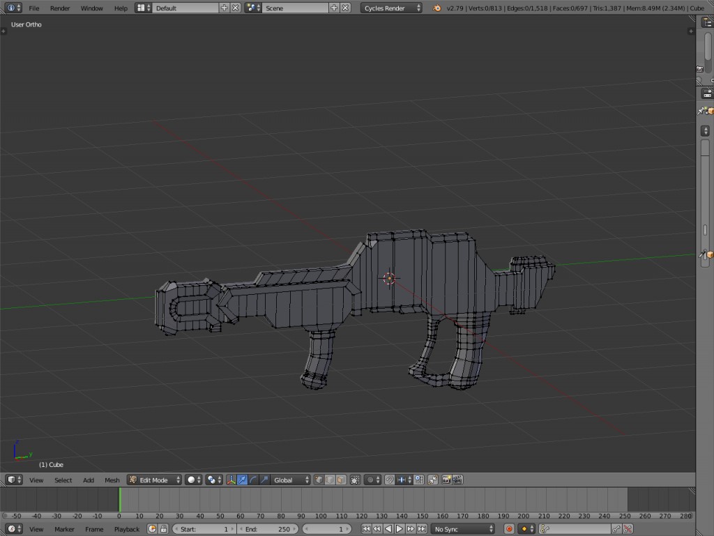Viewport: 714px width, 536px height.
Task: Enable automatic keyframe recording in Timeline
Action: click(x=509, y=528)
